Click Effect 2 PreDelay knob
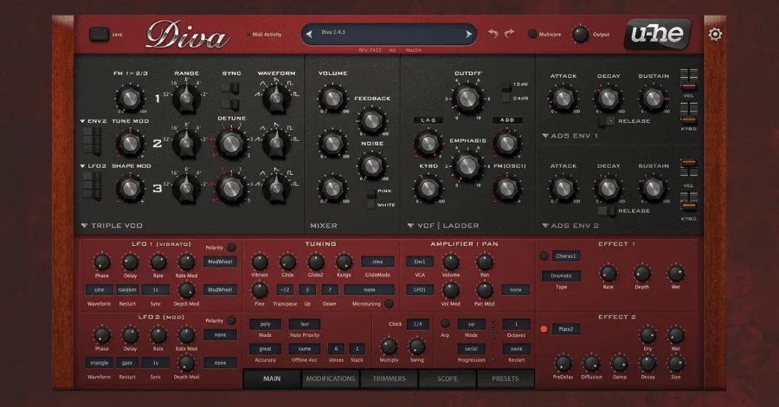 pyautogui.click(x=563, y=363)
